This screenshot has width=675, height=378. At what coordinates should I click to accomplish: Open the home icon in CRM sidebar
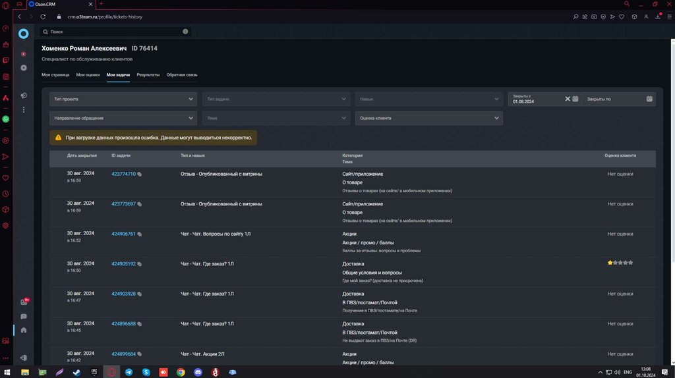pos(24,330)
